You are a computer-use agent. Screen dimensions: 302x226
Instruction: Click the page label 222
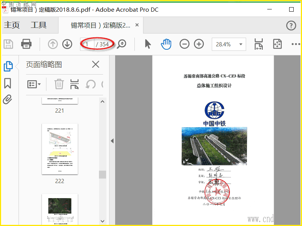tap(60, 181)
